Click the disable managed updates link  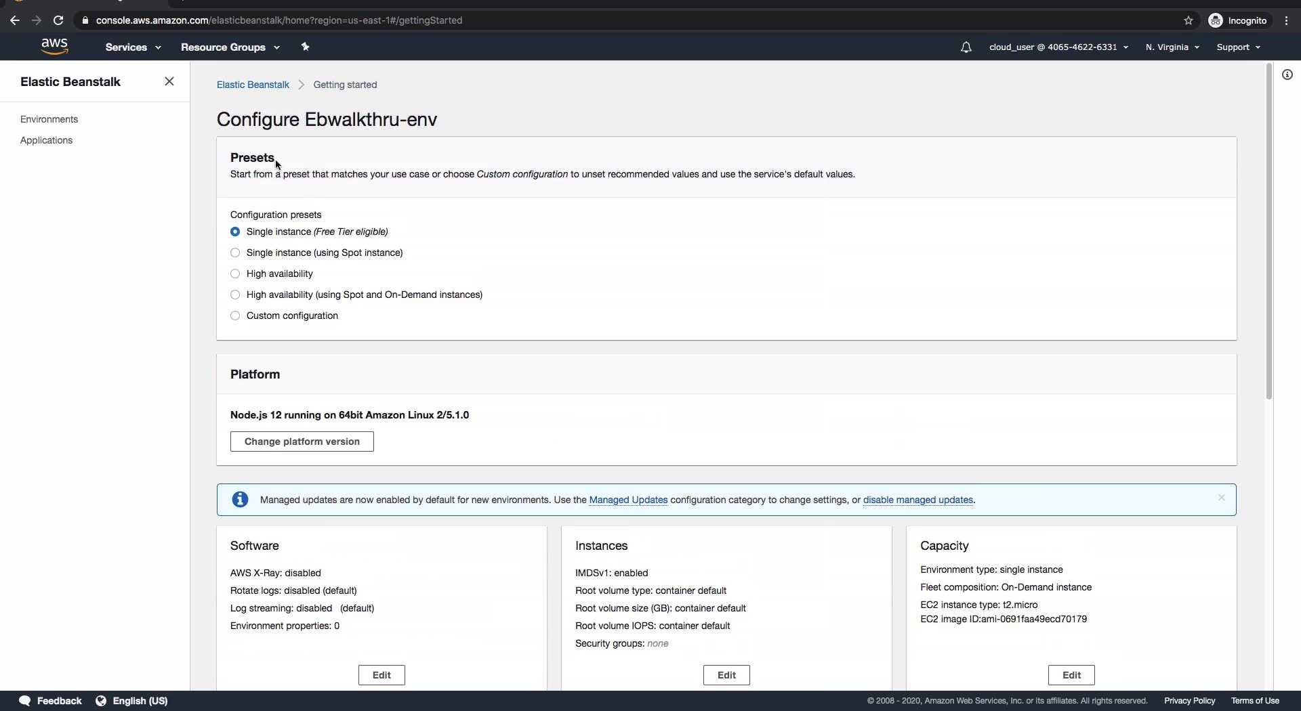click(x=917, y=500)
